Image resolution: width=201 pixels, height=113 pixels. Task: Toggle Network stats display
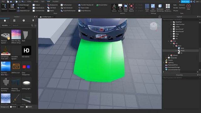(x=182, y=5)
